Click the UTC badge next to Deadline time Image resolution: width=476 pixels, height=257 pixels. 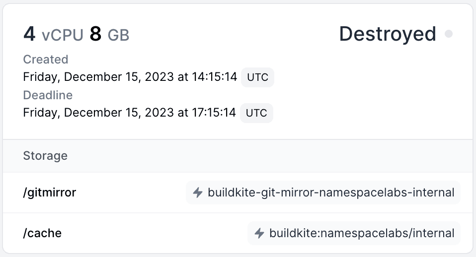click(256, 113)
